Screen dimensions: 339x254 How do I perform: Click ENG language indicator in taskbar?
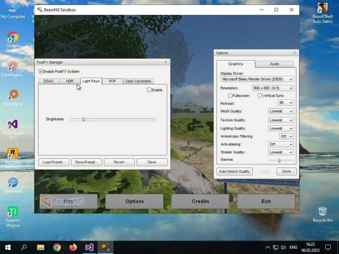pyautogui.click(x=293, y=247)
